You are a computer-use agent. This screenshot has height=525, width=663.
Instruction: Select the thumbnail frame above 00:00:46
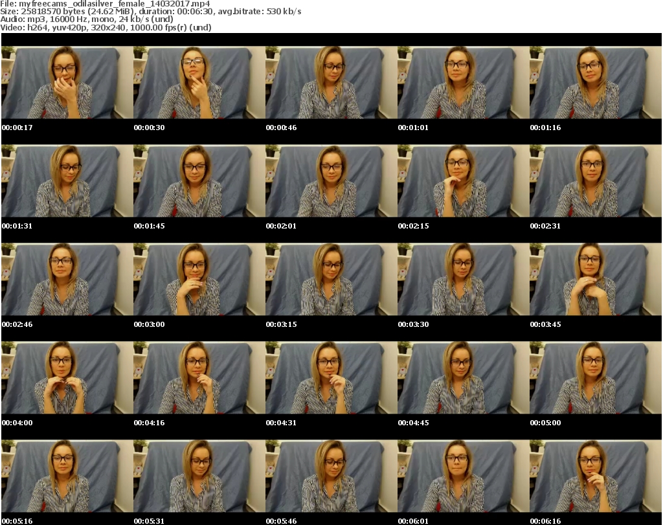coord(331,82)
